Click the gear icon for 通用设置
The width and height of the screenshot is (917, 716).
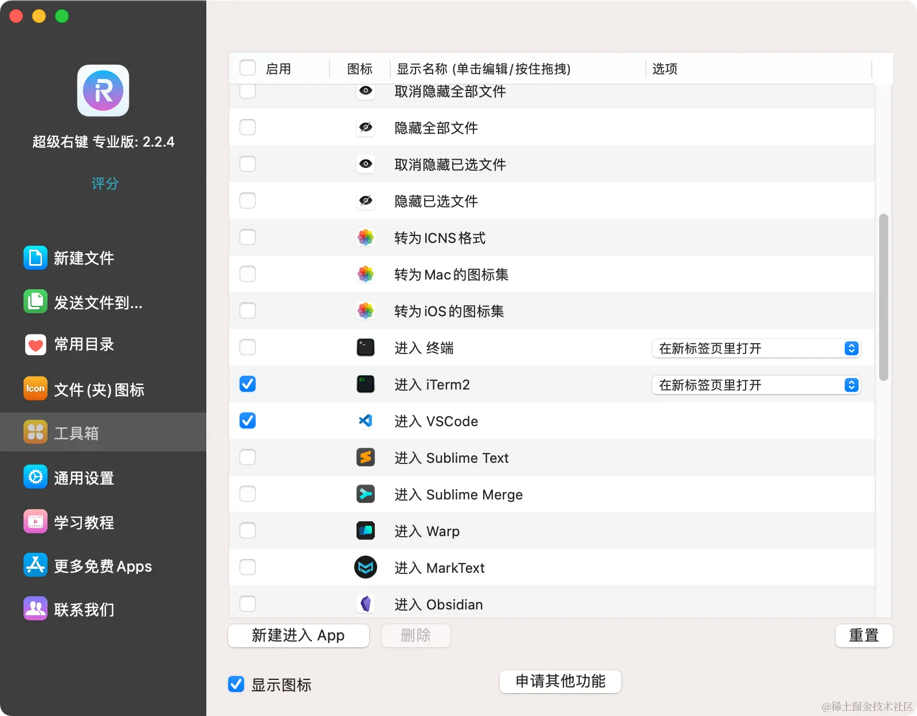pos(36,477)
